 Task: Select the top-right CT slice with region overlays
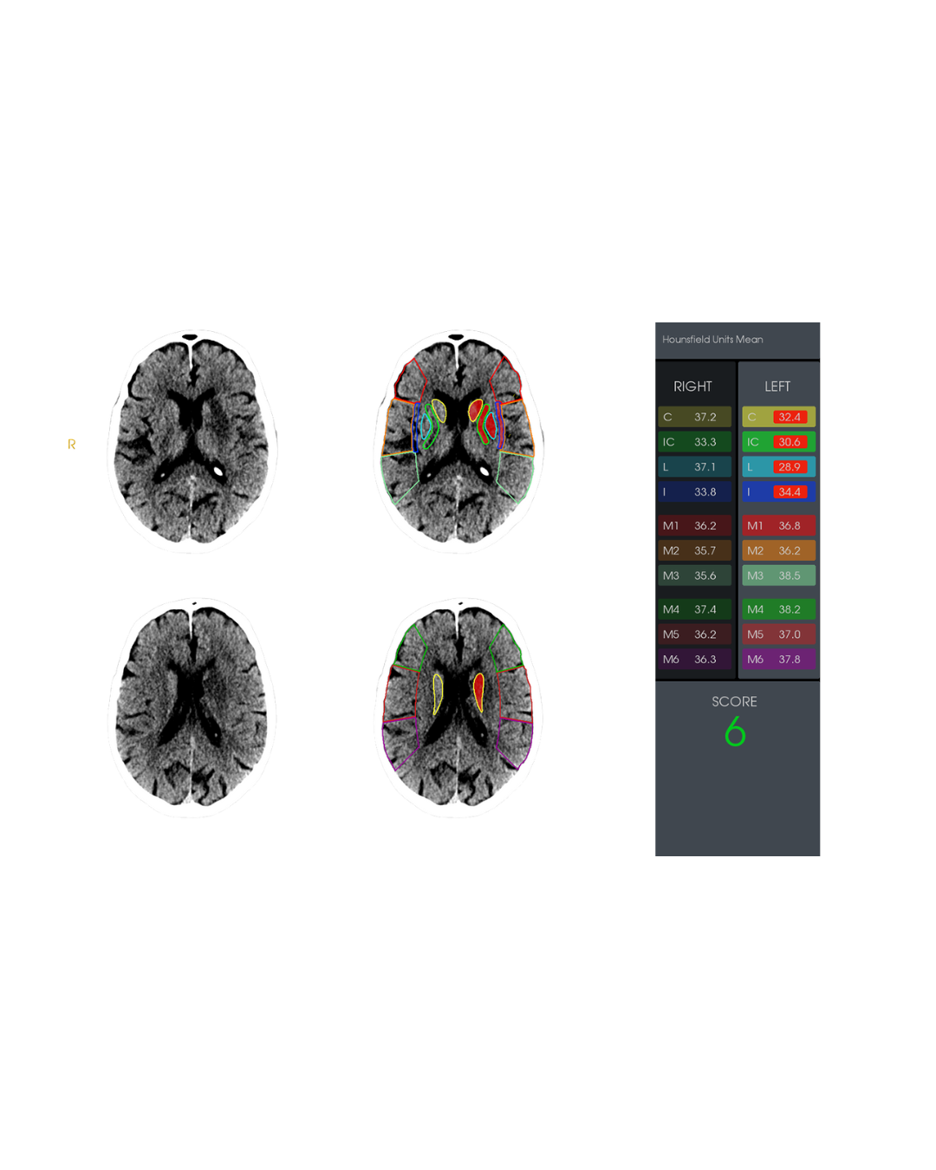[458, 441]
